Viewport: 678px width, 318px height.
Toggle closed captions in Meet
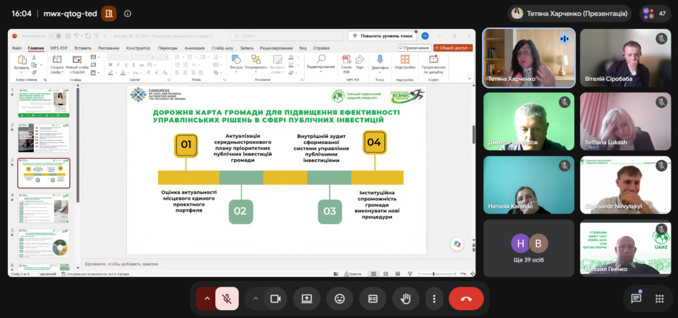click(373, 299)
